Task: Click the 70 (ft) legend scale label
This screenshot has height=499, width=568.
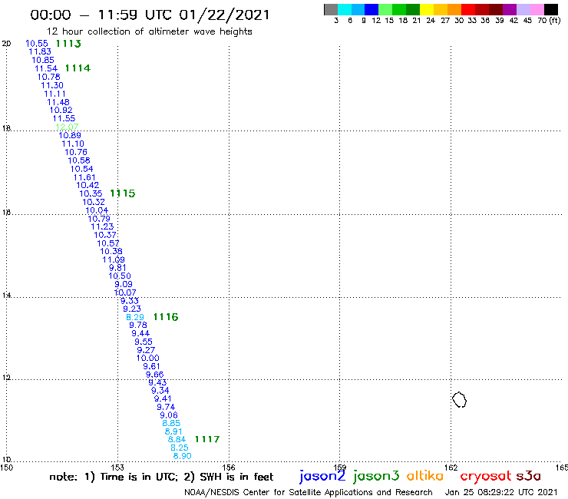Action: coord(549,21)
